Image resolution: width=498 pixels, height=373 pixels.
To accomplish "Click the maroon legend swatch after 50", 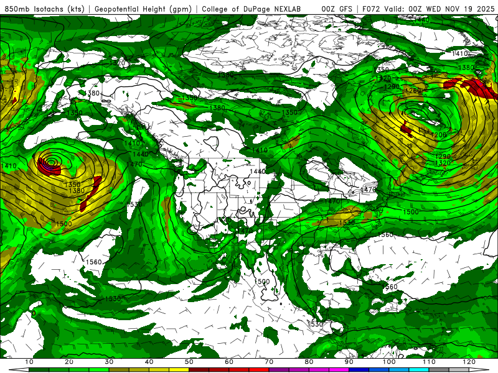I will pyautogui.click(x=199, y=370).
